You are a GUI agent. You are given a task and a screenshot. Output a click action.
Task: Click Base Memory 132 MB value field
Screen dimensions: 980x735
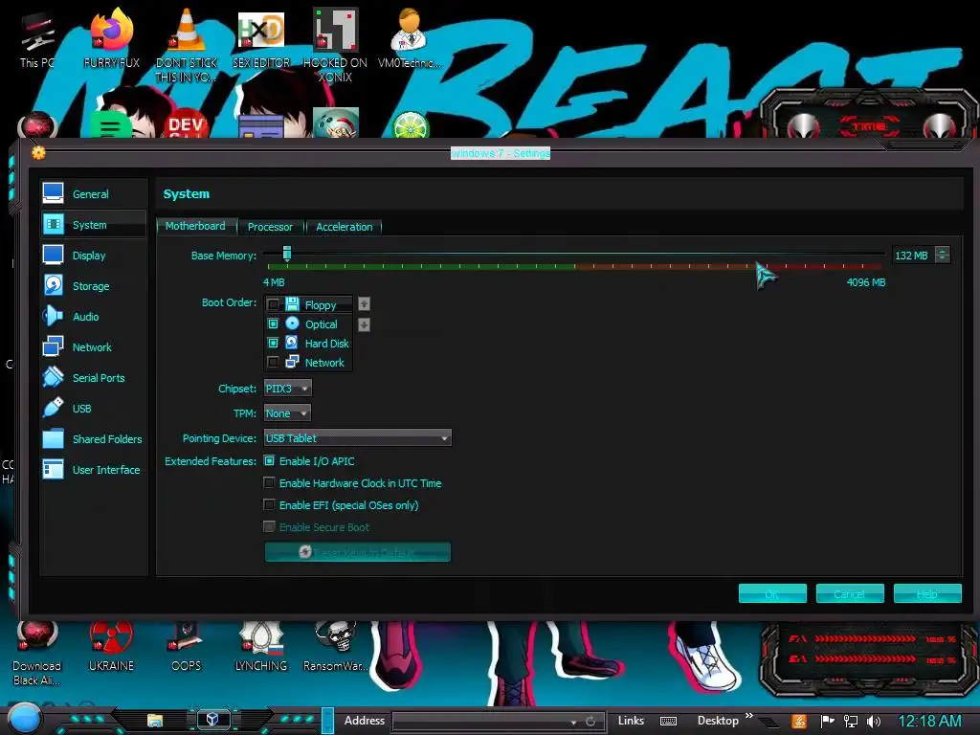(912, 255)
